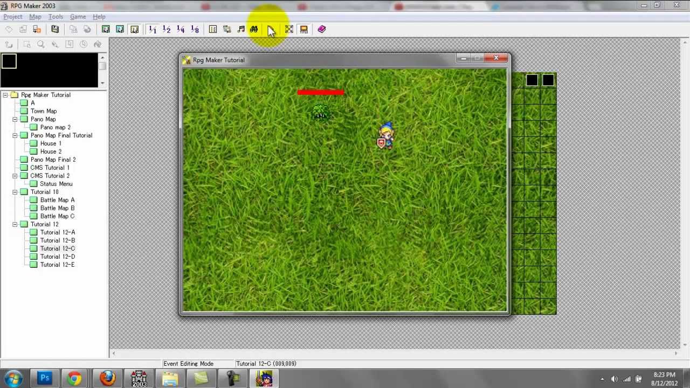Open the Help menu
This screenshot has width=690, height=388.
click(x=99, y=17)
